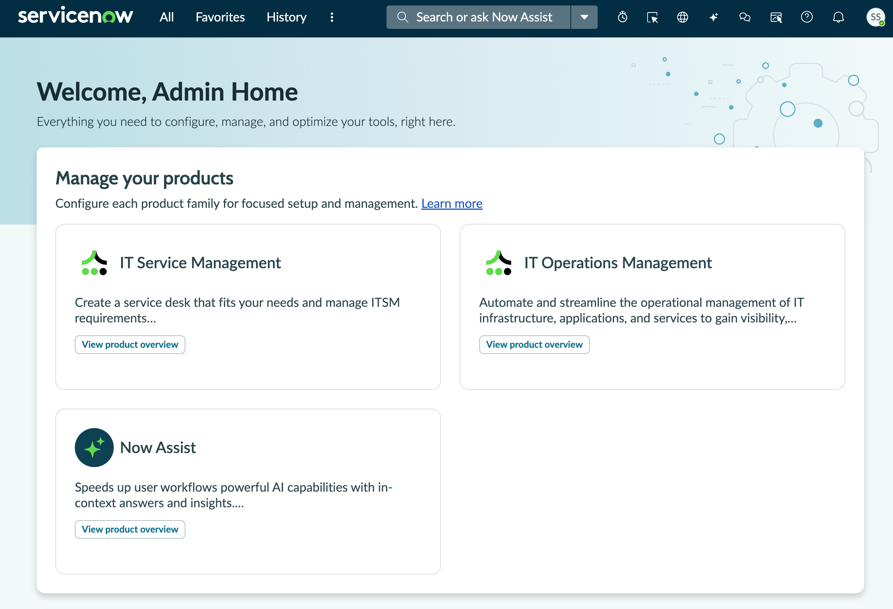Open the notifications bell
Image resolution: width=893 pixels, height=609 pixels.
tap(838, 17)
